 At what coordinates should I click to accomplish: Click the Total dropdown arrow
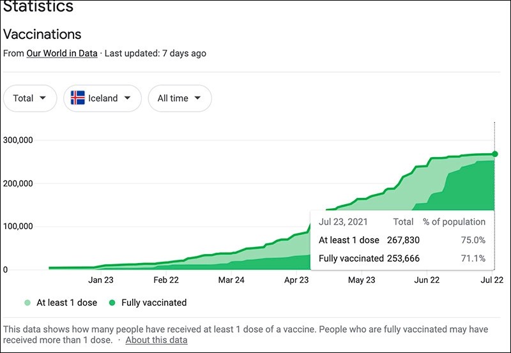43,98
